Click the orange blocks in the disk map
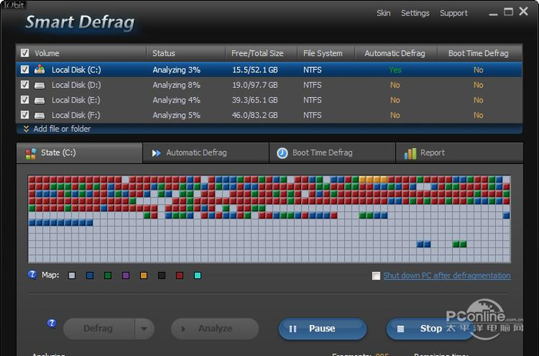 pyautogui.click(x=373, y=180)
